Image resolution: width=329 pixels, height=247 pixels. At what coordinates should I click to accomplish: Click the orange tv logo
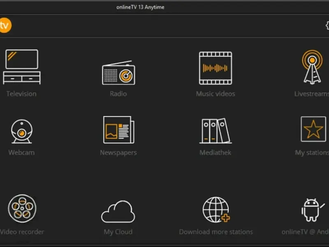(x=5, y=26)
